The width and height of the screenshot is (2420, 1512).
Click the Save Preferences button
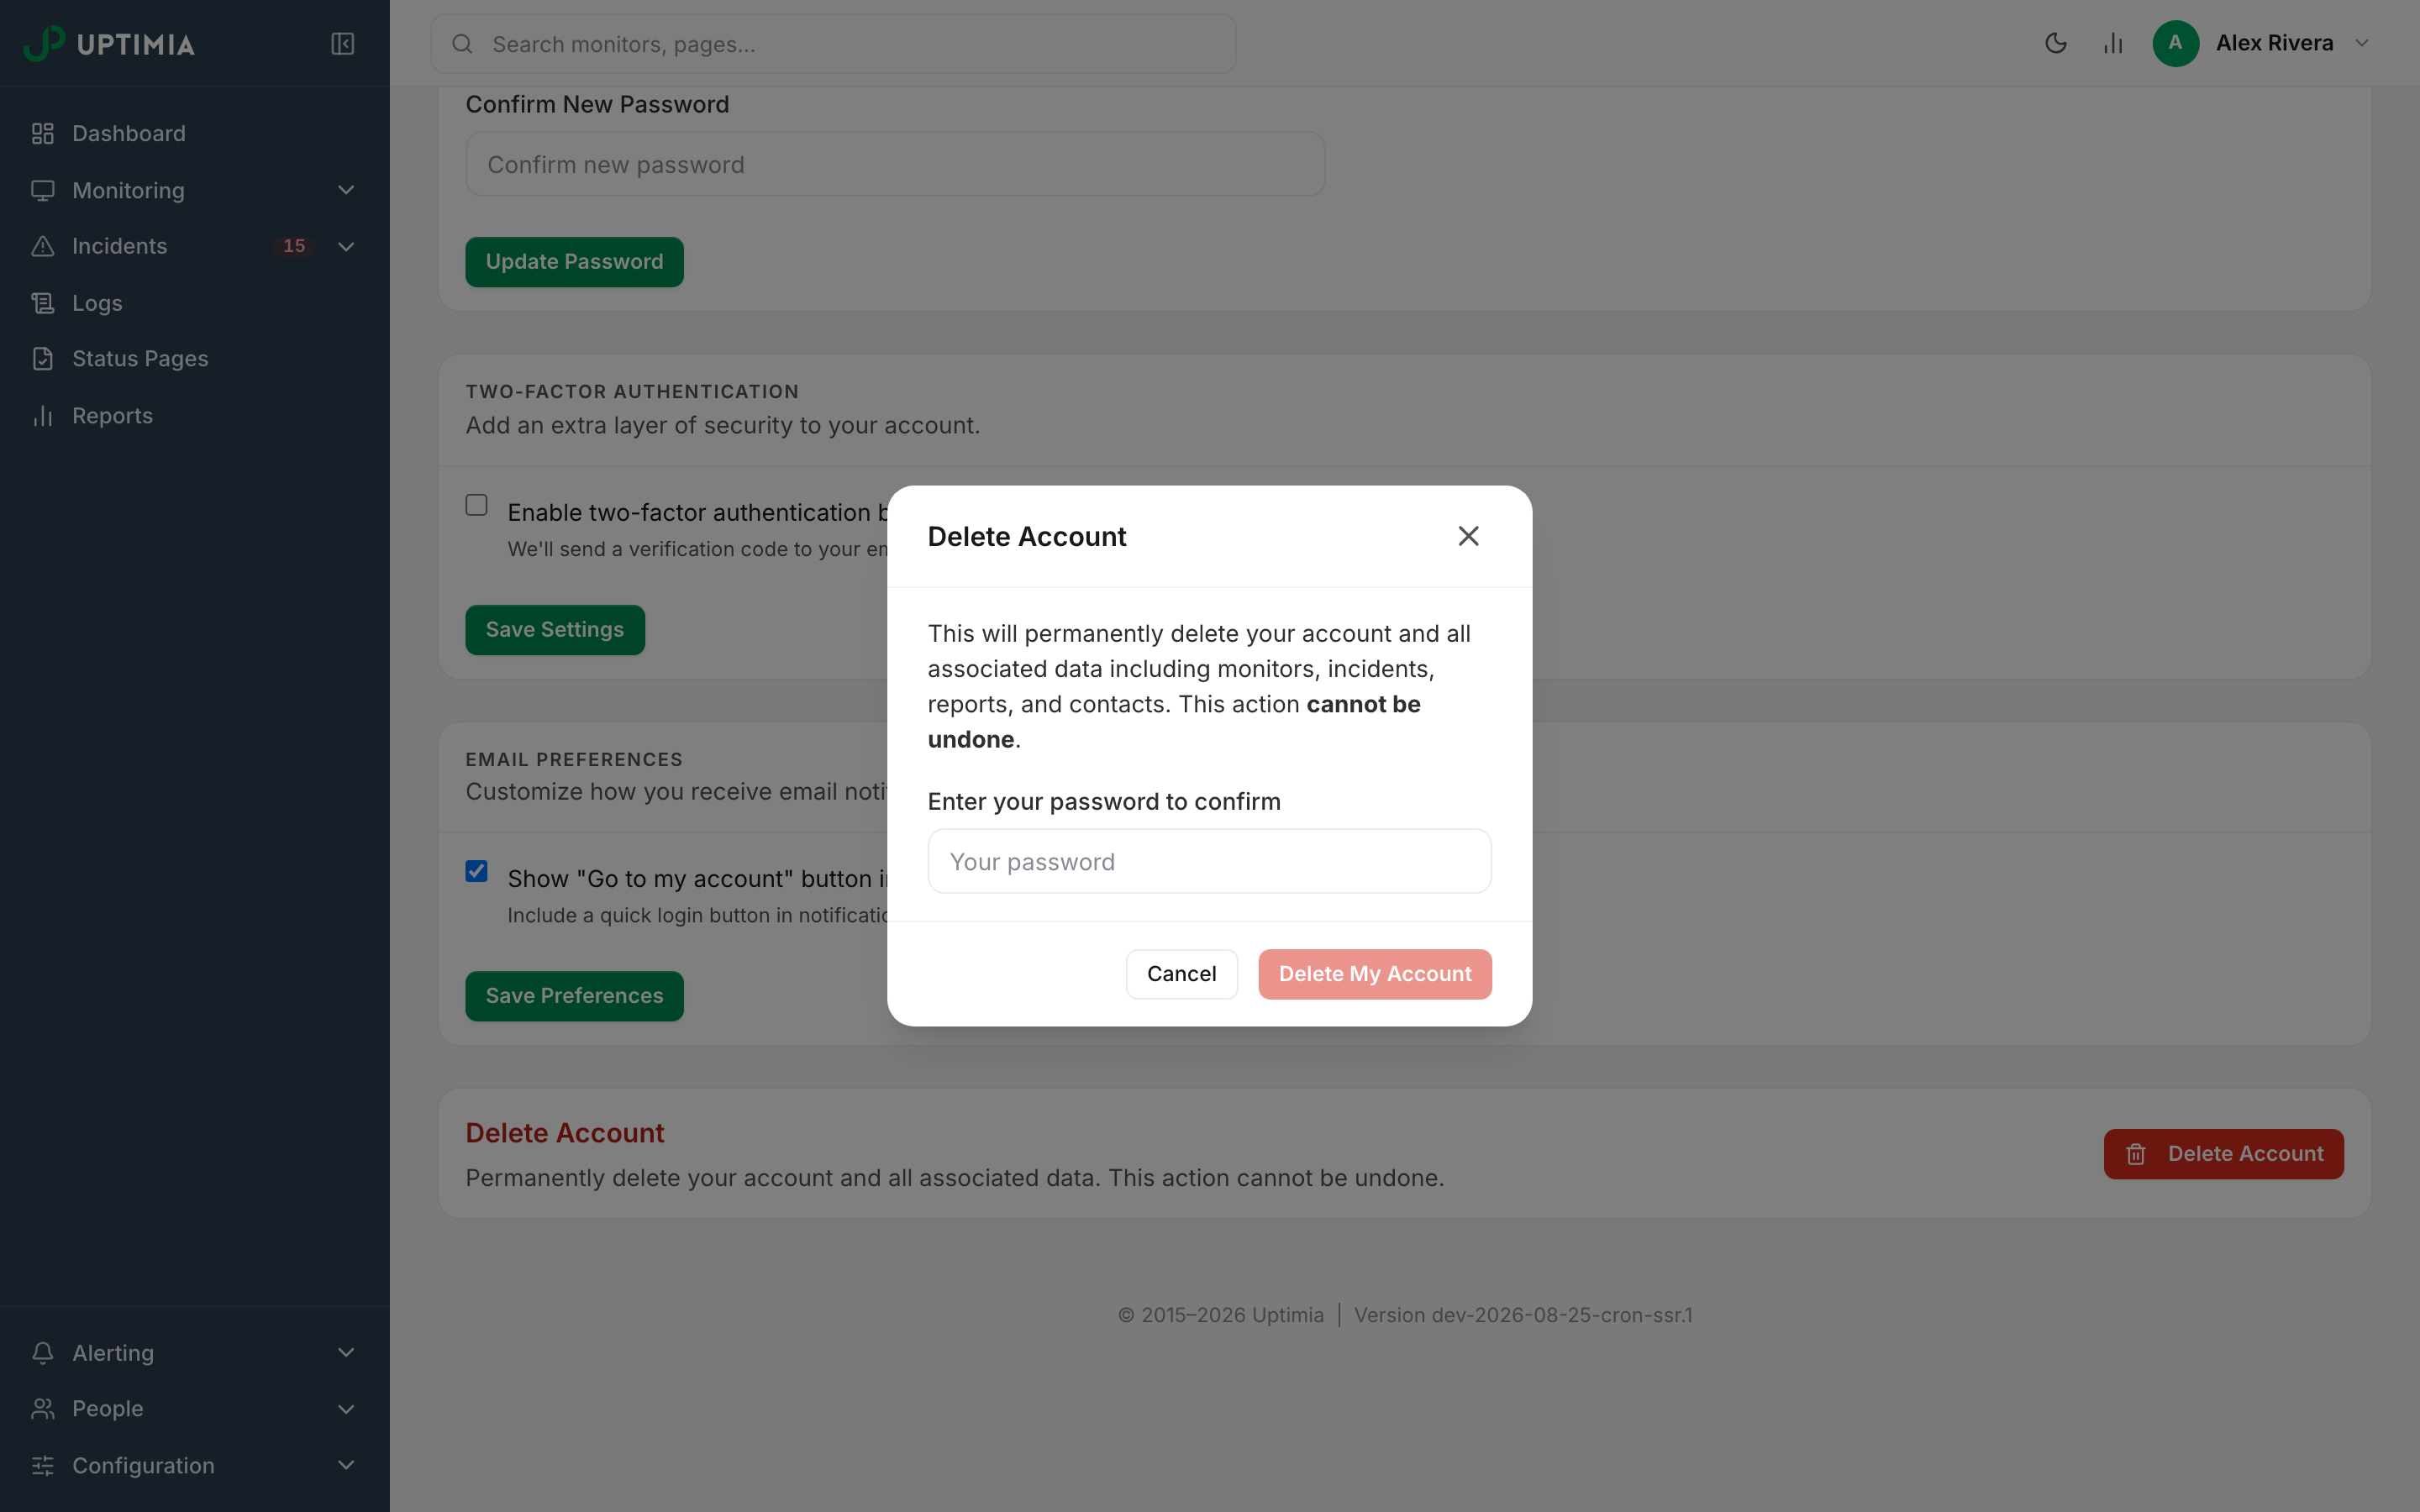(x=574, y=996)
